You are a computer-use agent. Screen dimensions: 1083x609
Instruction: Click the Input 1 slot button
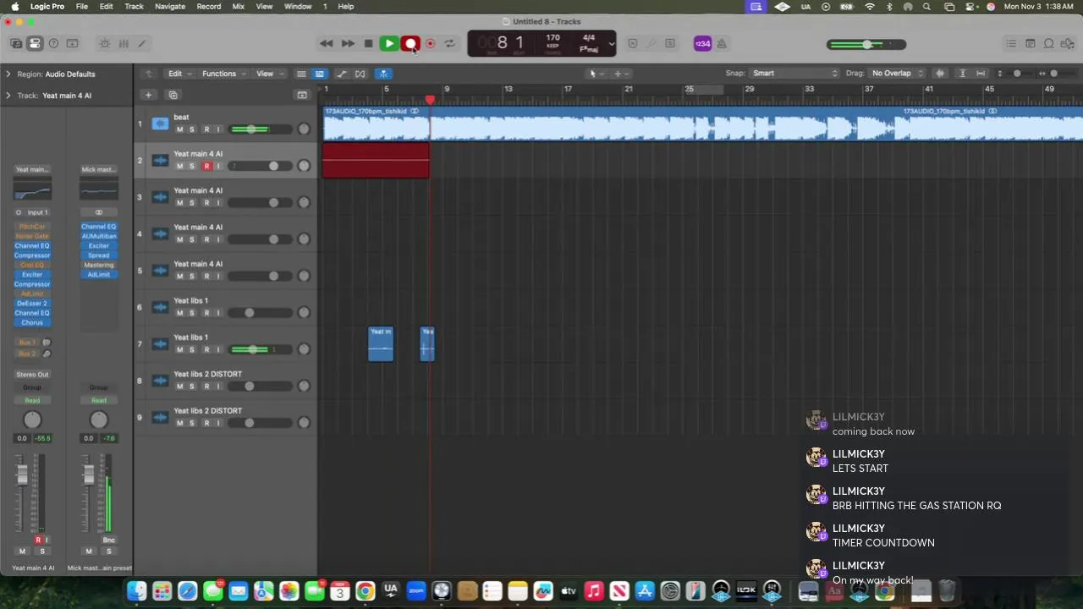(37, 213)
